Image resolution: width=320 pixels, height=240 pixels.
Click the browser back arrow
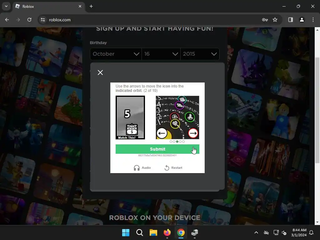[7, 20]
